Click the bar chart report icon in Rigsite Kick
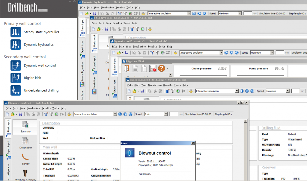This screenshot has height=181, width=307. pyautogui.click(x=144, y=69)
